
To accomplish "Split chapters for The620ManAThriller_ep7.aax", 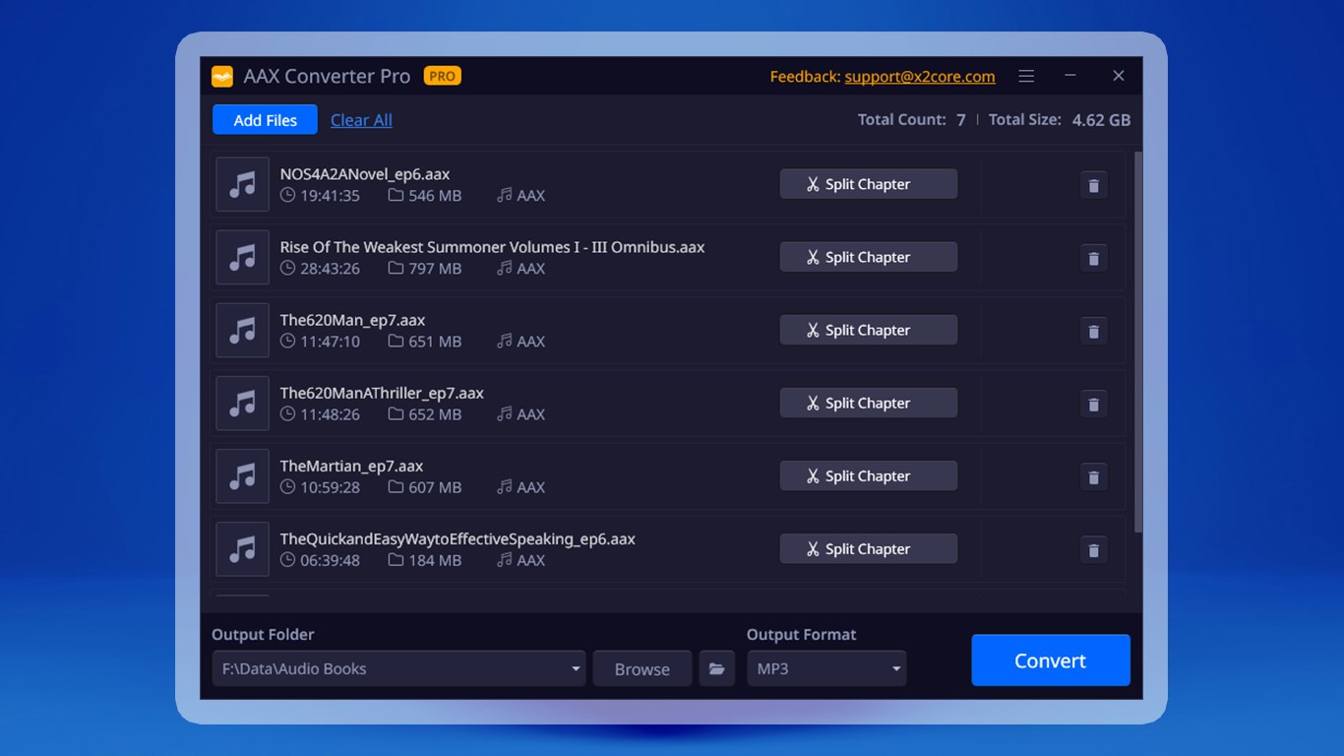I will click(868, 403).
